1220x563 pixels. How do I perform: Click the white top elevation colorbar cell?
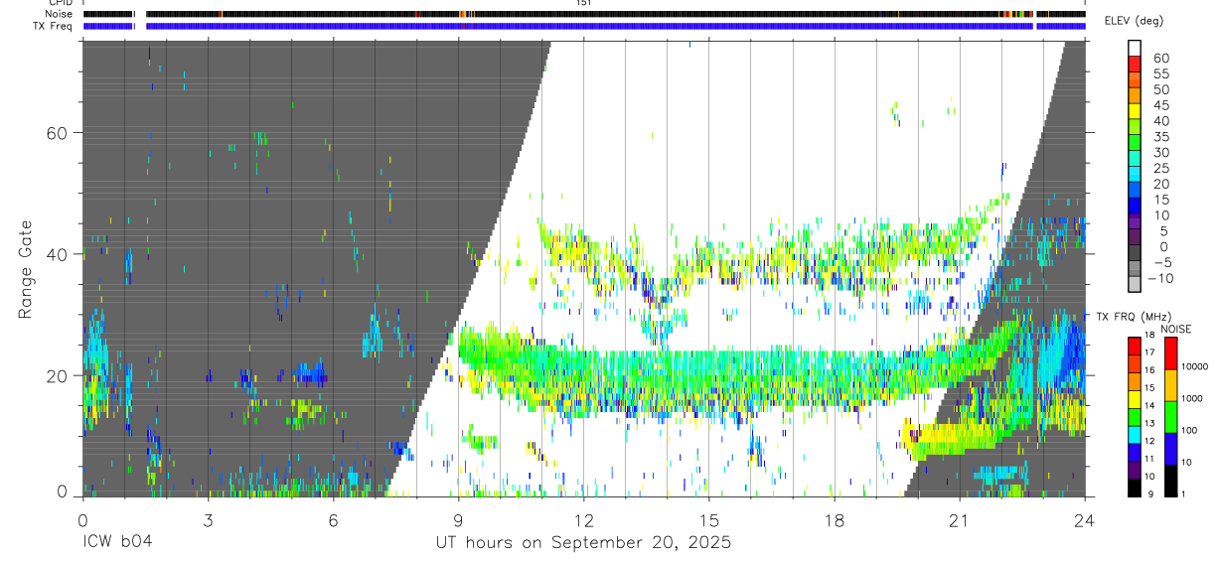[x=1135, y=49]
